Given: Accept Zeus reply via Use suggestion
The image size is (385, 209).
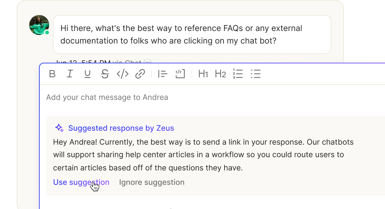Looking at the screenshot, I should coord(81,182).
